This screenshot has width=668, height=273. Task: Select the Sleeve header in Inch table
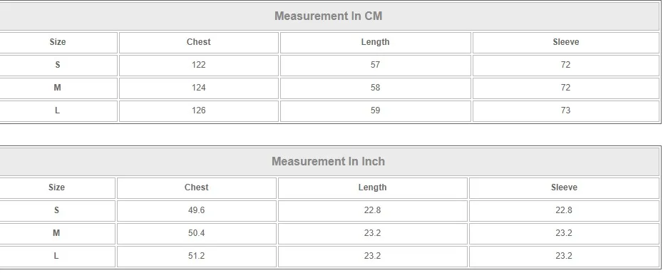coord(564,187)
